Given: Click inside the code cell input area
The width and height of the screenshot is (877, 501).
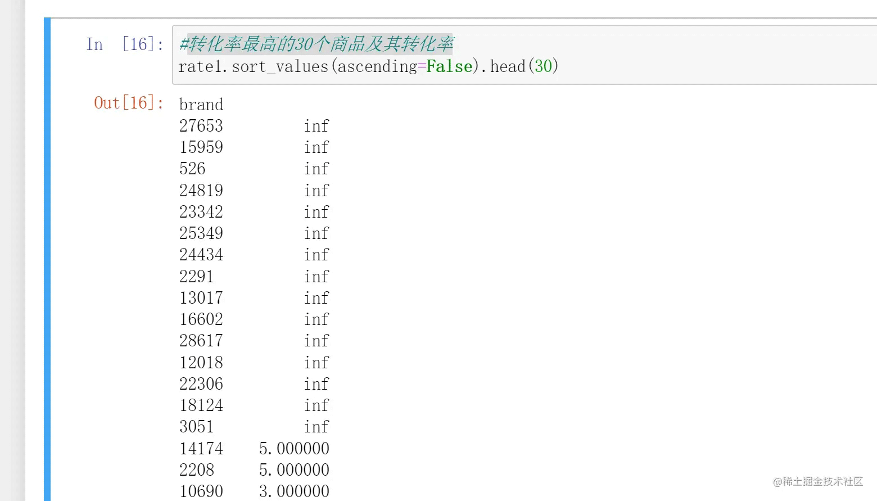Looking at the screenshot, I should pyautogui.click(x=675, y=55).
